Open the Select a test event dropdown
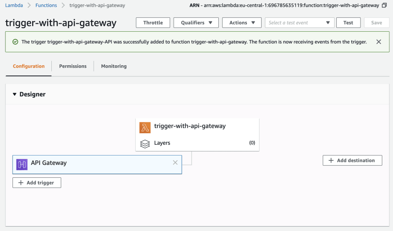The image size is (393, 231). (300, 23)
